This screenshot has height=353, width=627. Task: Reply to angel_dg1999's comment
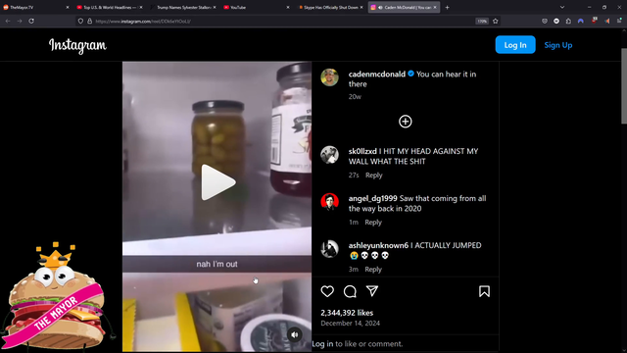pyautogui.click(x=373, y=223)
